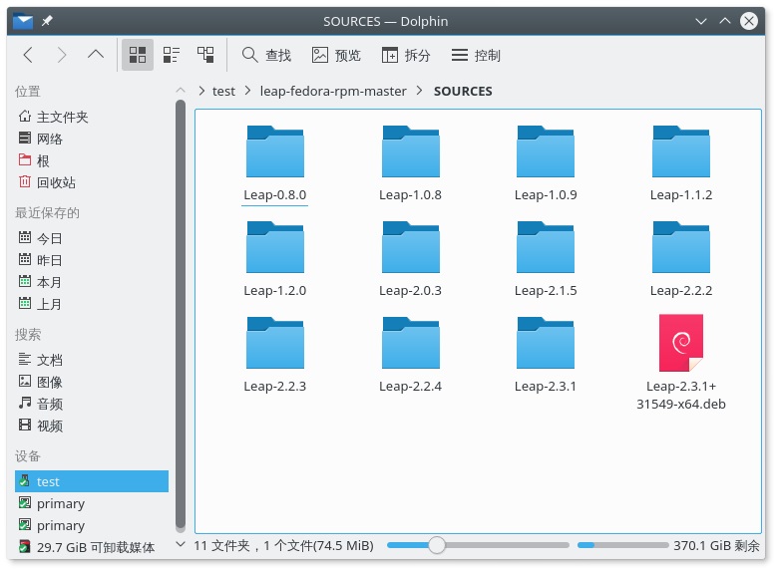Screen dimensions: 778x572
Task: Search for 音频 audio files
Action: (x=92, y=404)
